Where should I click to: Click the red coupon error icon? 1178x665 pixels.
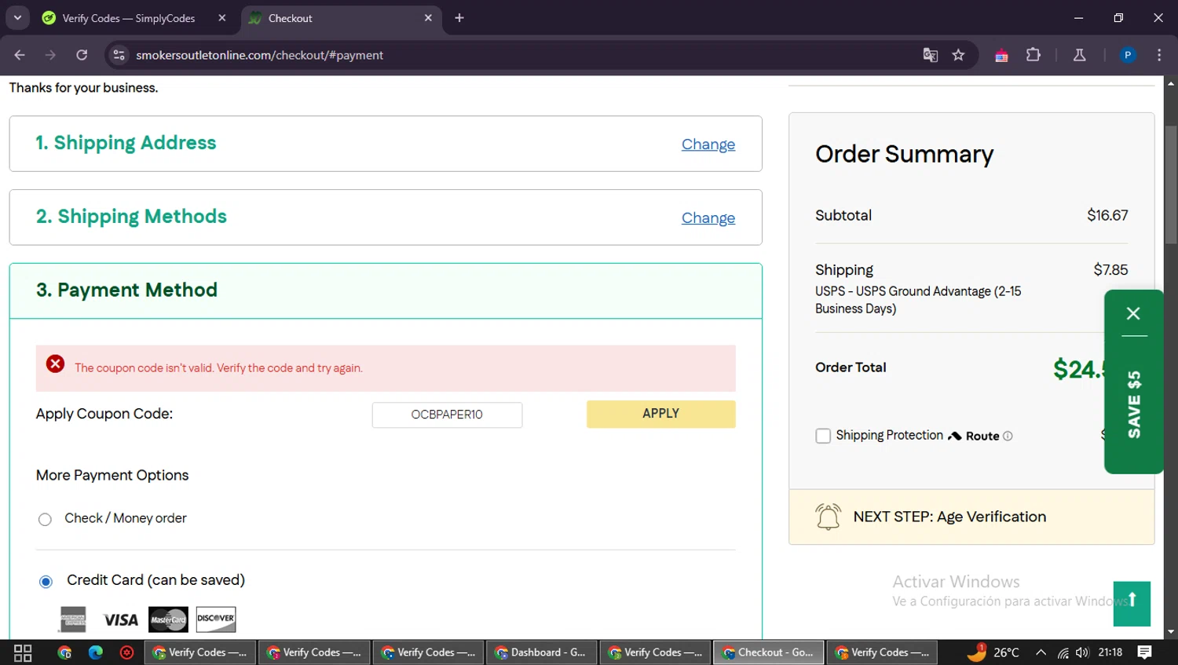tap(55, 364)
